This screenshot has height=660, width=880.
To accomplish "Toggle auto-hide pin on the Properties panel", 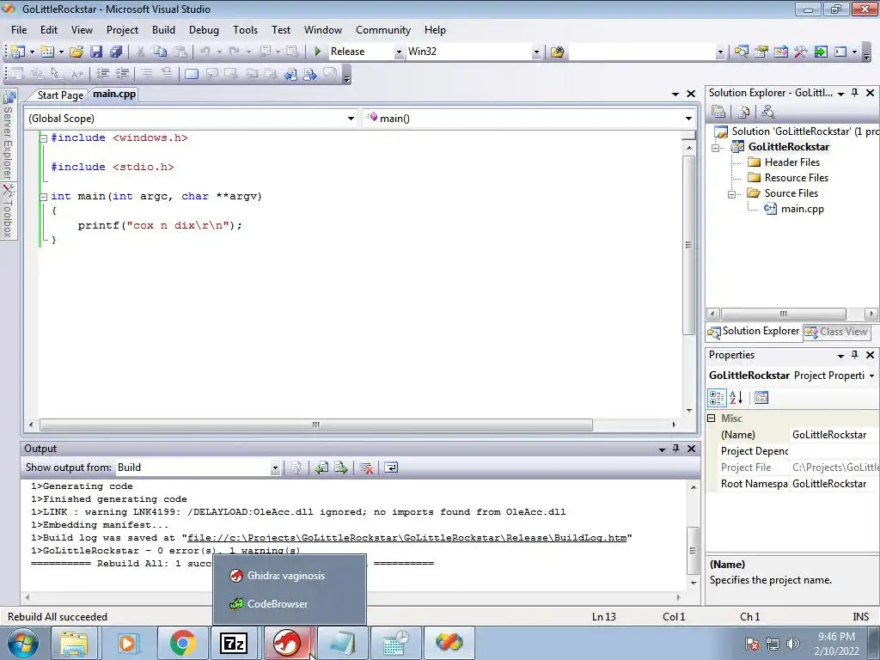I will pyautogui.click(x=855, y=355).
